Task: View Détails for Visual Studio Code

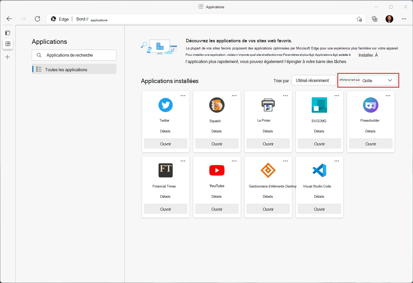Action: click(319, 196)
